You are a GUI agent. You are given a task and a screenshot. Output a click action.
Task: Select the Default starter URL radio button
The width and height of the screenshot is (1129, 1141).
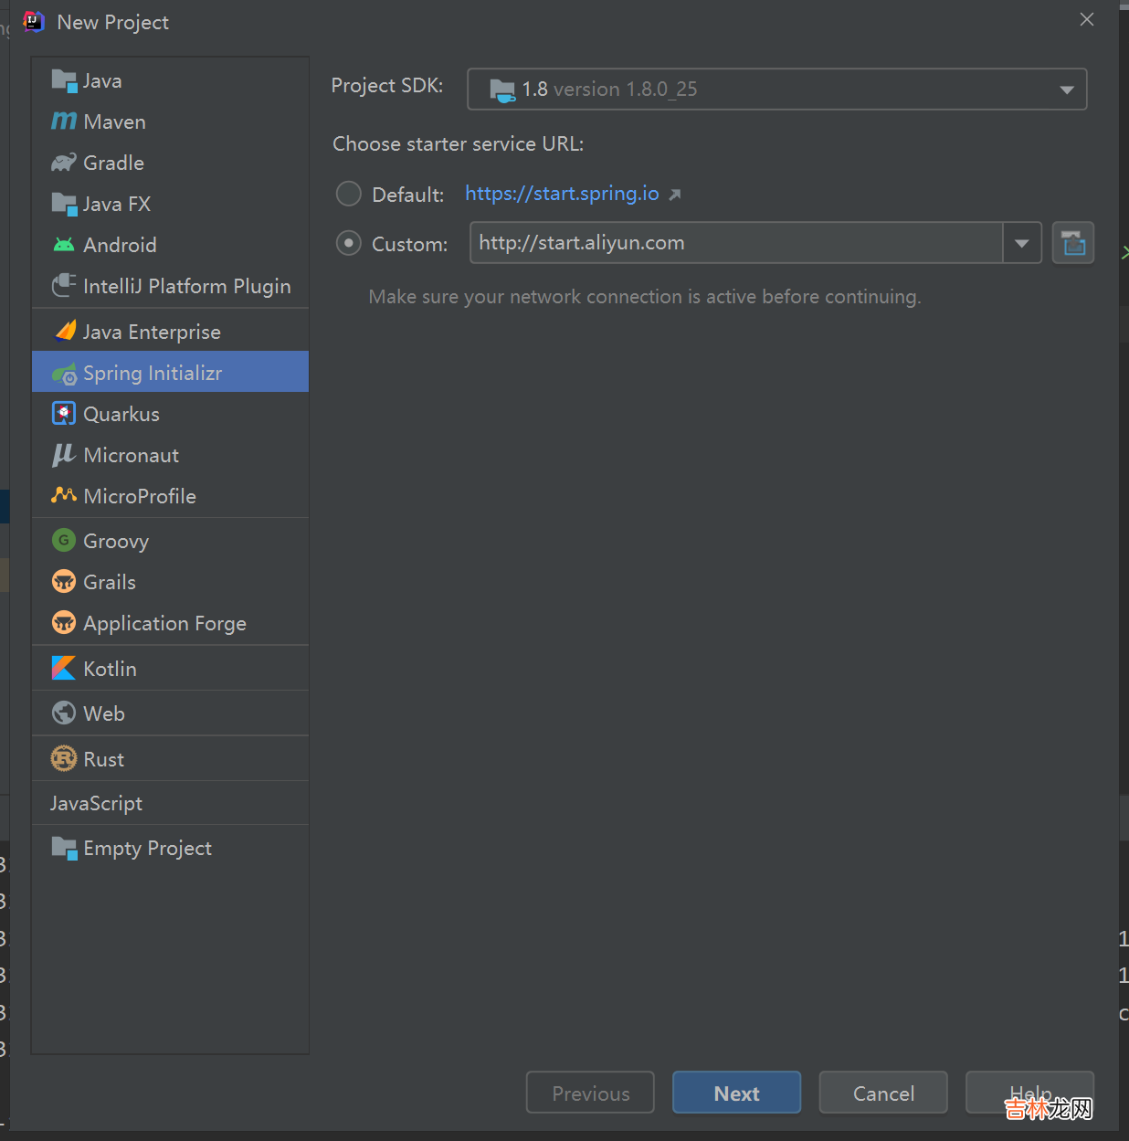click(349, 194)
